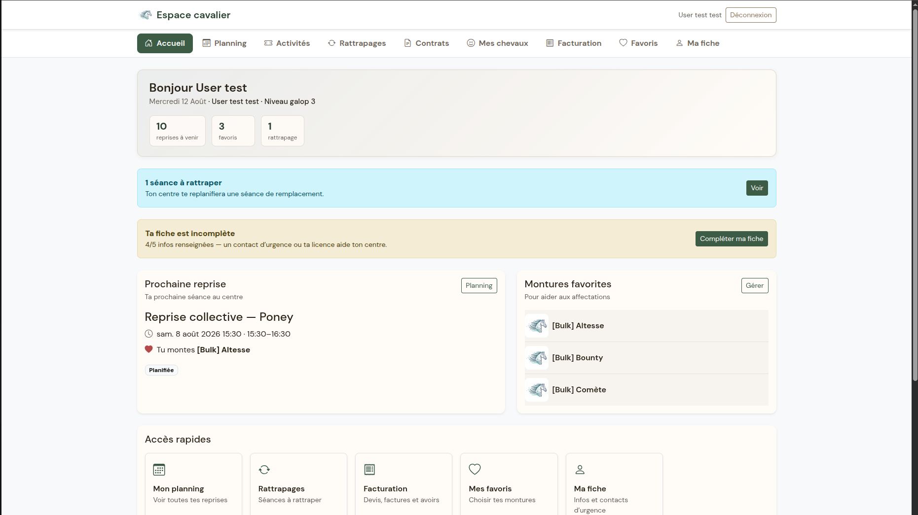
Task: Open the Ma fiche quick access card title
Action: point(590,488)
